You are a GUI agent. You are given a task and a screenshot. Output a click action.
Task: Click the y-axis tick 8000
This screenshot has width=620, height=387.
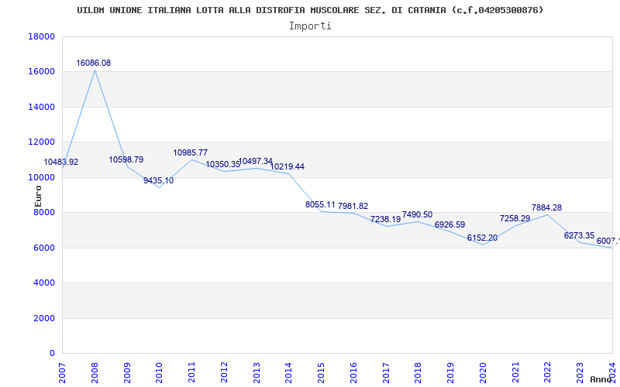click(44, 212)
